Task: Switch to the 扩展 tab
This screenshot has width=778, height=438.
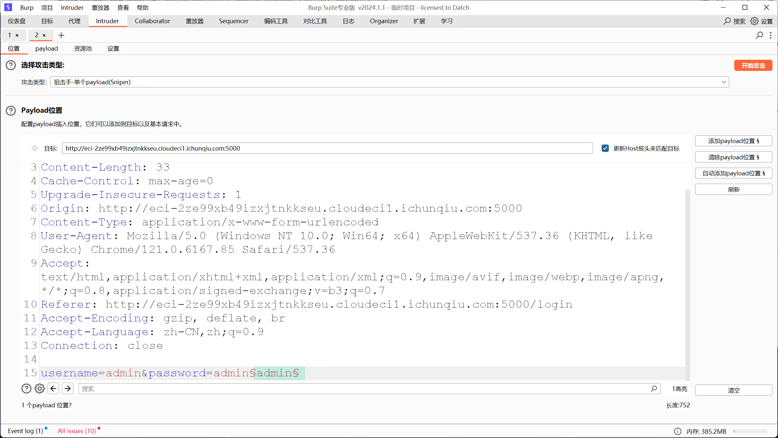Action: pyautogui.click(x=419, y=21)
